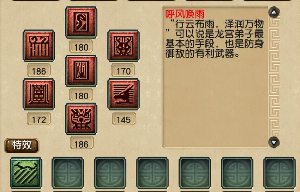Click the third empty jade effect slot
Image resolution: width=300 pixels, height=192 pixels.
110,173
